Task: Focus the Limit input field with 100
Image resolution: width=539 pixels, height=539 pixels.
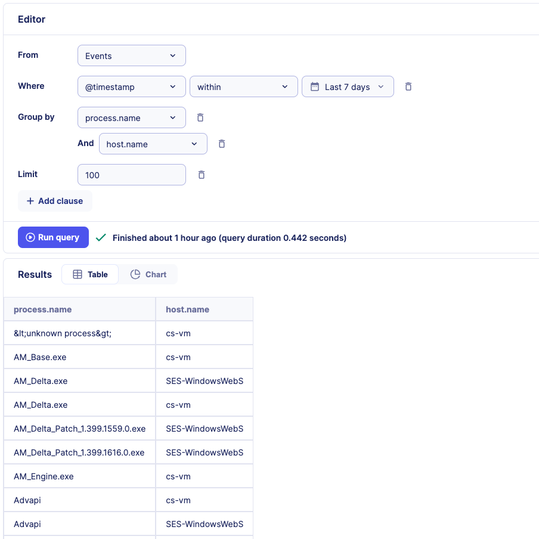Action: coord(132,175)
